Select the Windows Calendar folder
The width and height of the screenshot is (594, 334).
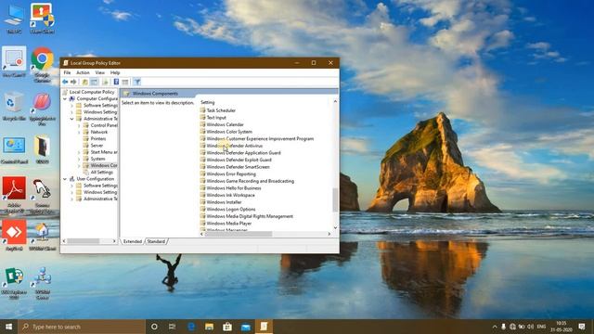(x=225, y=124)
